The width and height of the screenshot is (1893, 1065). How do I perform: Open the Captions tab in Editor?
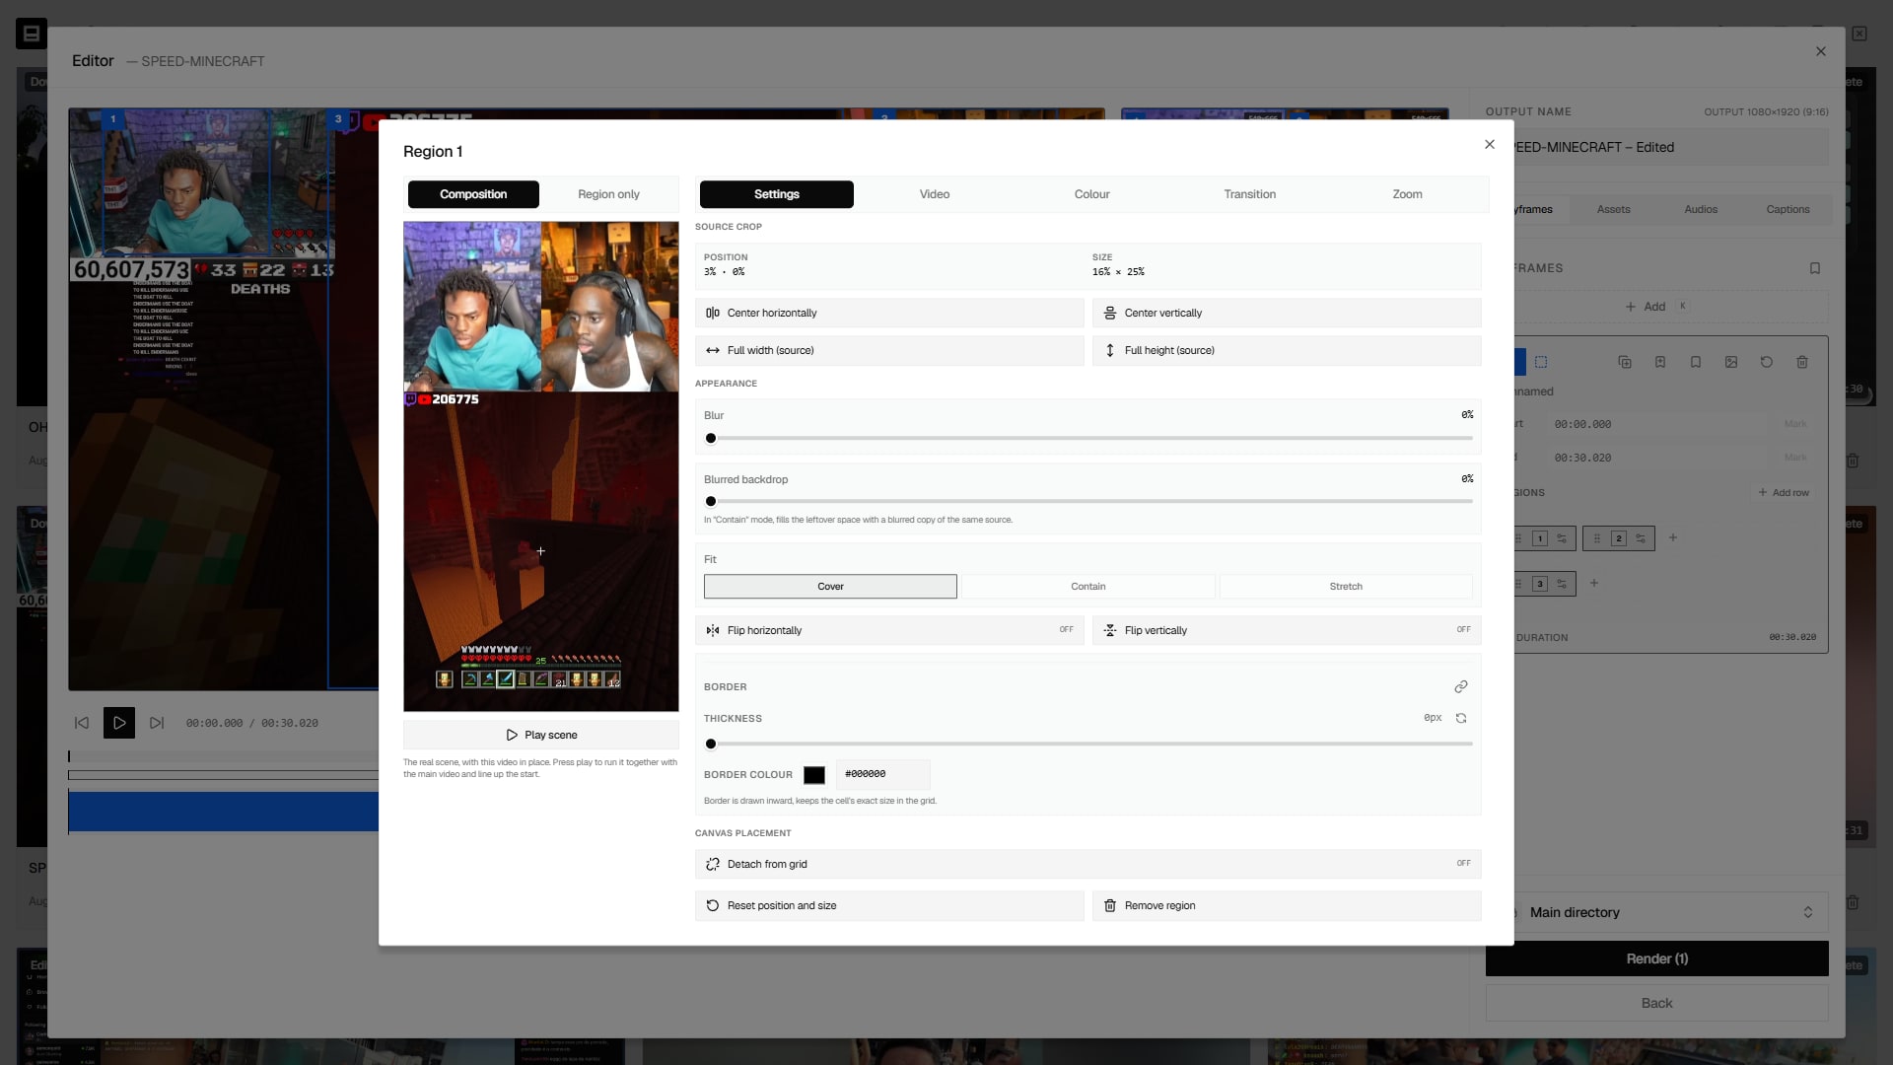click(x=1788, y=209)
